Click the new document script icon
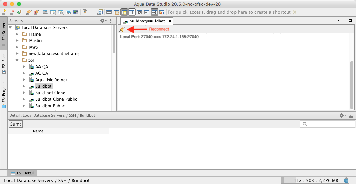Image resolution: width=356 pixels, height=184 pixels. click(x=85, y=12)
